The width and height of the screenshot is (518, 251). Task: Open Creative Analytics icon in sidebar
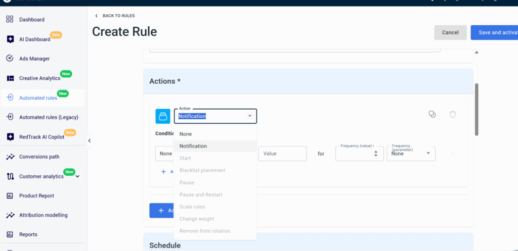tap(10, 78)
